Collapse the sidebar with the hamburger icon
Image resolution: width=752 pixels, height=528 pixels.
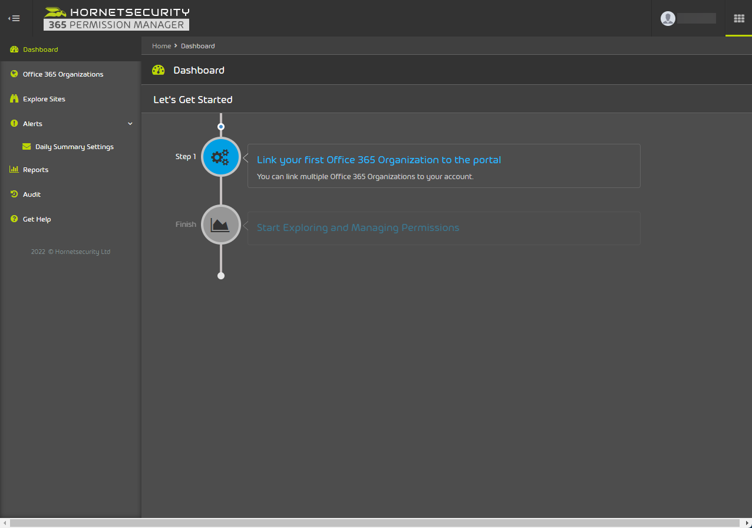tap(14, 18)
